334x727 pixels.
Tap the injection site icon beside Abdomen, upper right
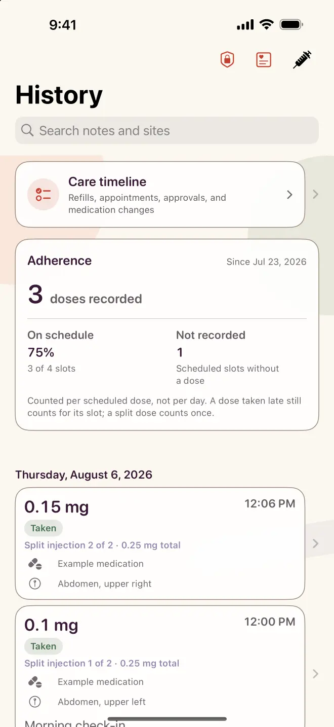[x=35, y=584]
